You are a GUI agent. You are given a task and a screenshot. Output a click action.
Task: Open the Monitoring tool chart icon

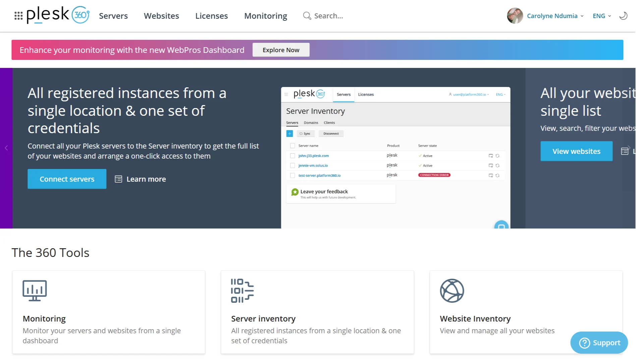tap(35, 290)
